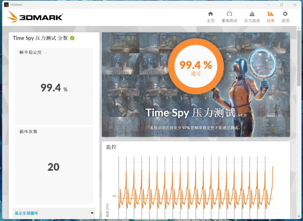This screenshot has width=303, height=221.
Task: Click the 3DMark icon in the title bar
Action: (x=7, y=4)
